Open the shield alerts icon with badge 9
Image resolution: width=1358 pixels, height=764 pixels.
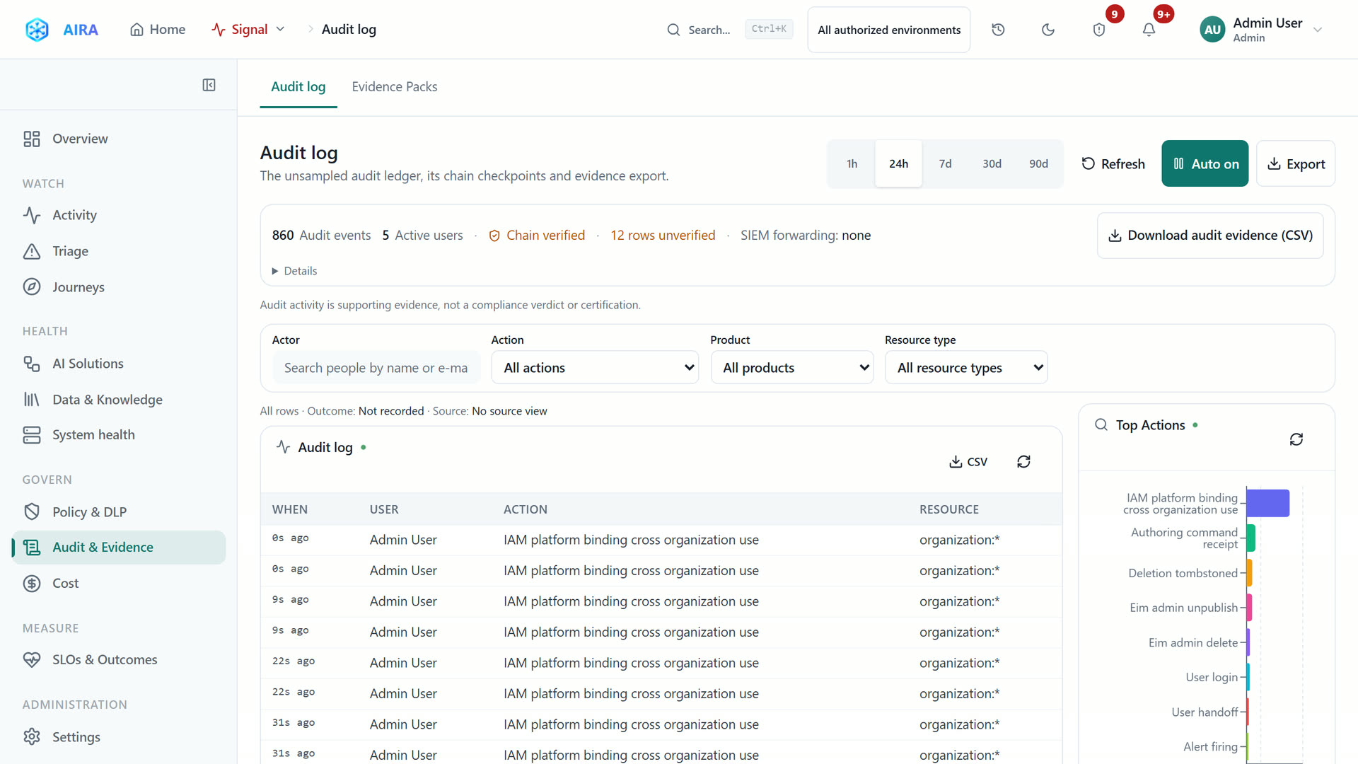1099,30
